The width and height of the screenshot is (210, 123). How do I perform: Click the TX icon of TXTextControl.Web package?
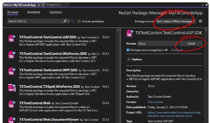[12, 104]
